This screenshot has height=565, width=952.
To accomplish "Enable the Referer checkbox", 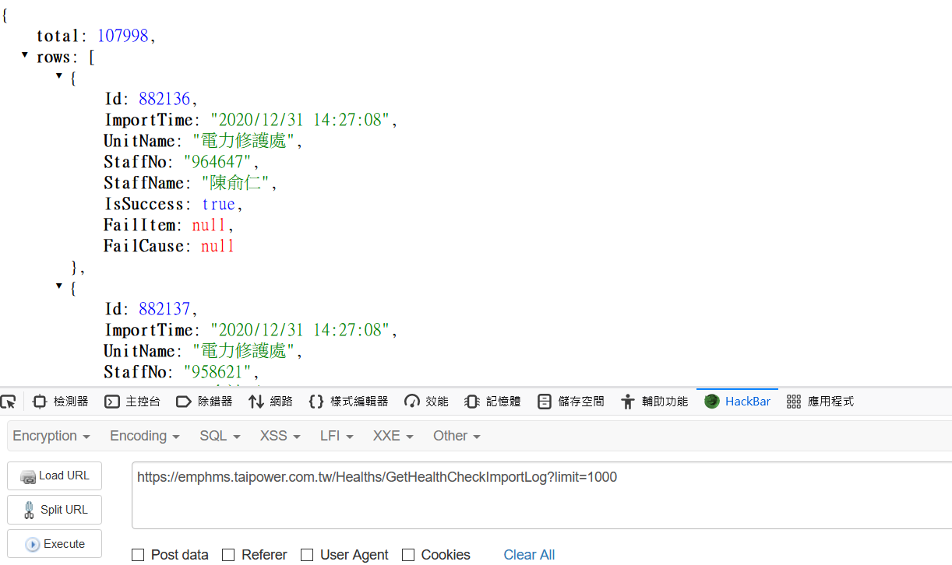I will [228, 555].
